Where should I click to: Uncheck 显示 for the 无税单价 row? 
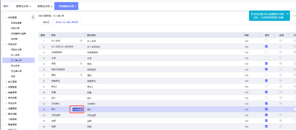tap(266, 103)
